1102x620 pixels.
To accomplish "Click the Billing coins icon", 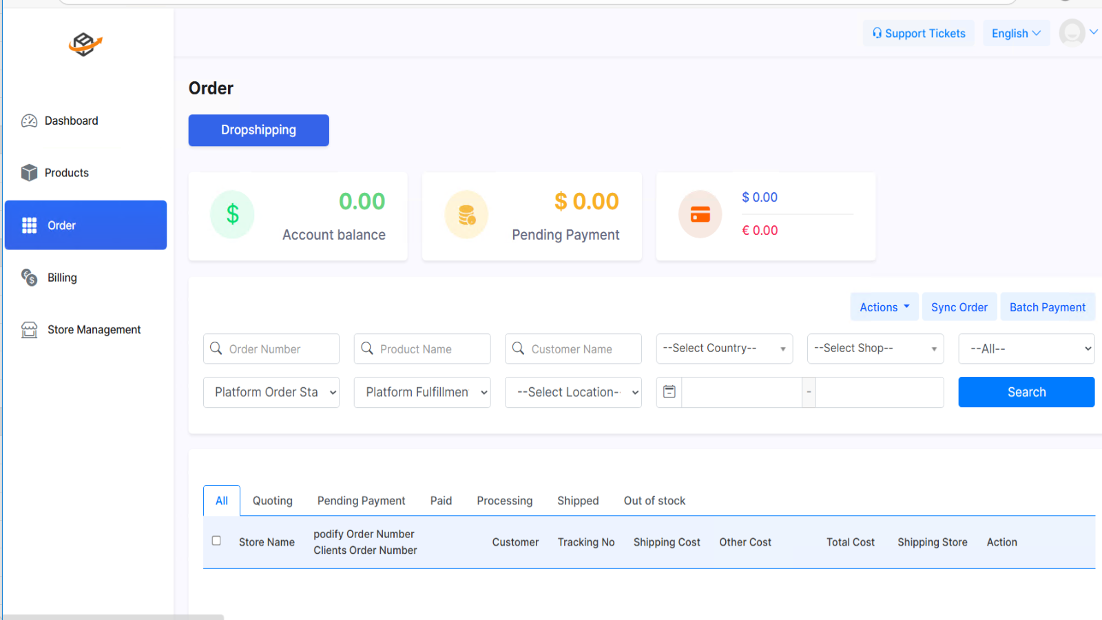I will coord(29,278).
